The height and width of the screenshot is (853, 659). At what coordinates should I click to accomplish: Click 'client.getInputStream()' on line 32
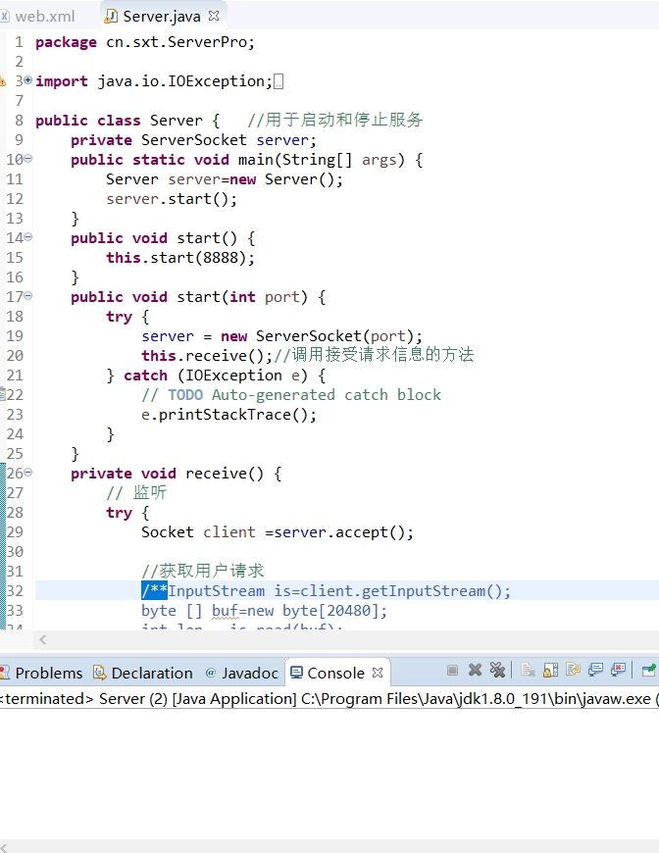click(x=400, y=591)
